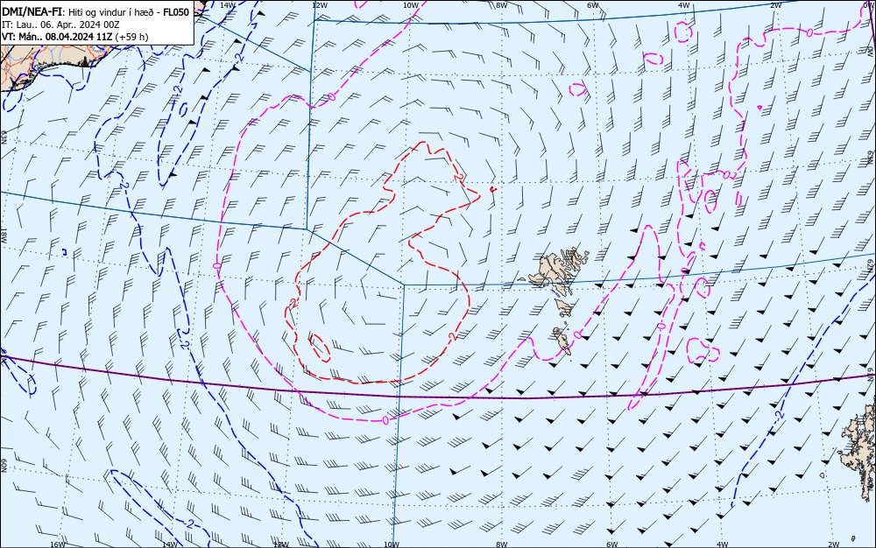Viewport: 876px width, 548px height.
Task: Select the "VT: Mán.. 08.04.2024 11Z (+59 h)" line
Action: 75,37
